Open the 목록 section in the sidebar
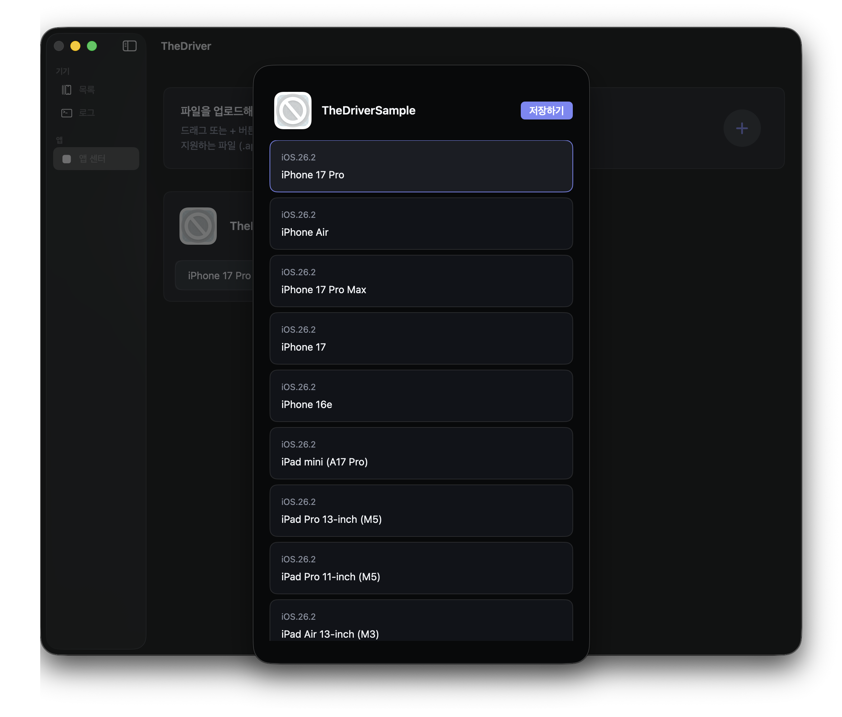 tap(86, 89)
